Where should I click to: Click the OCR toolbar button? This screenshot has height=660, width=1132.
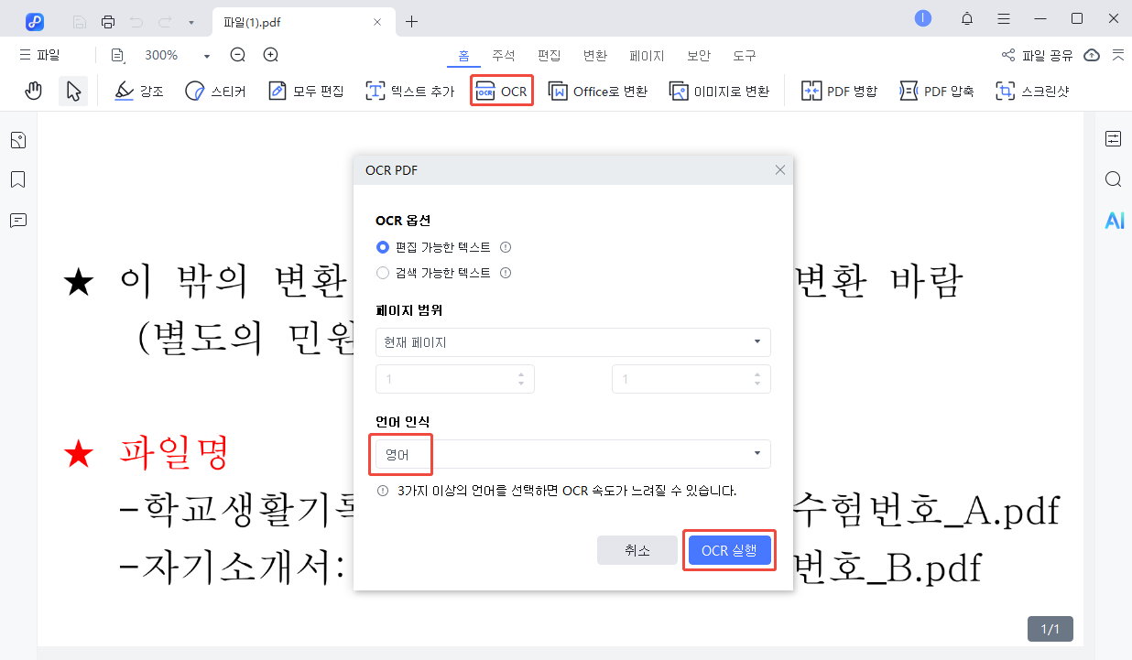[x=502, y=91]
